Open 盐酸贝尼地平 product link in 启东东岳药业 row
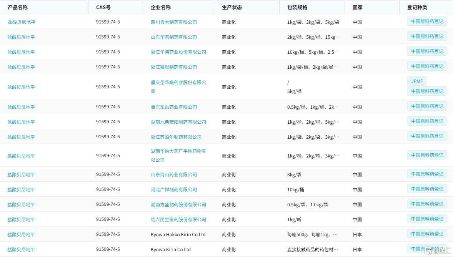The image size is (453, 257). [x=21, y=107]
